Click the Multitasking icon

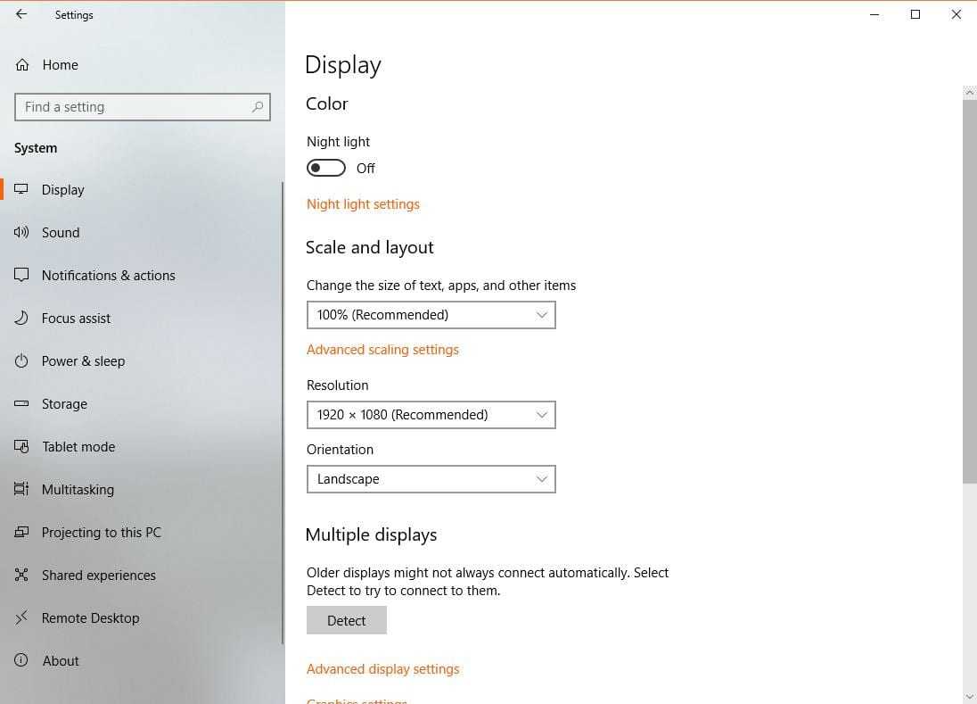pyautogui.click(x=22, y=490)
